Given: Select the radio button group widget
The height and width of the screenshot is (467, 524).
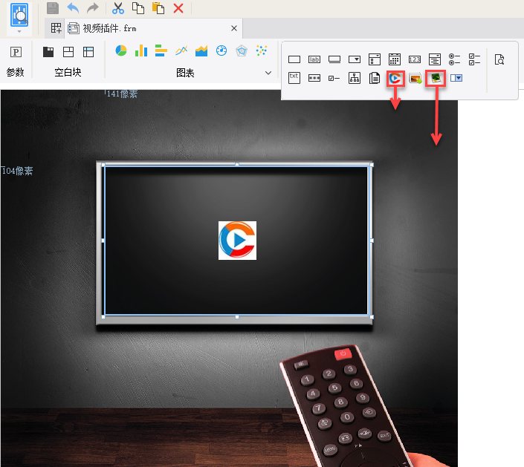Looking at the screenshot, I should [454, 59].
